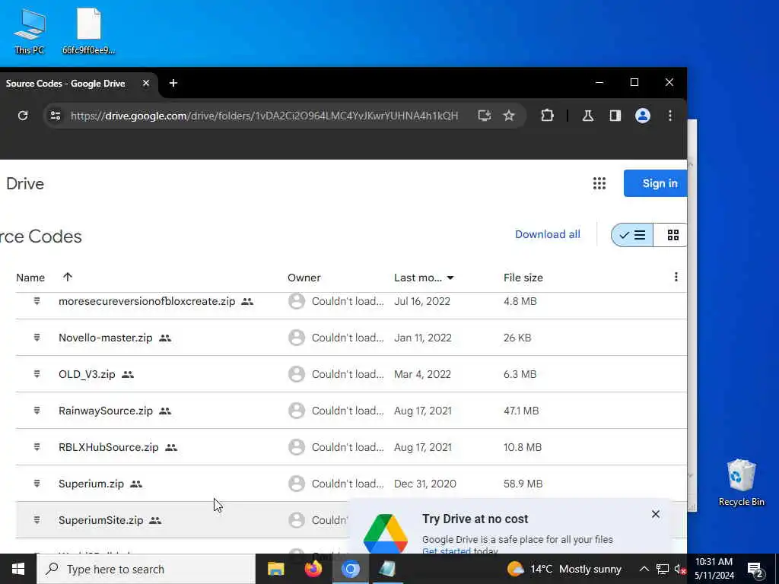Select the Superium.zip file

(x=91, y=484)
